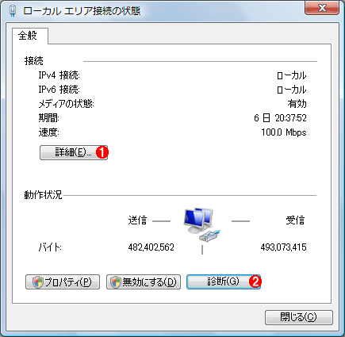345x337 pixels.
Task: Click the IPv4 接続 label
Action: (59, 75)
